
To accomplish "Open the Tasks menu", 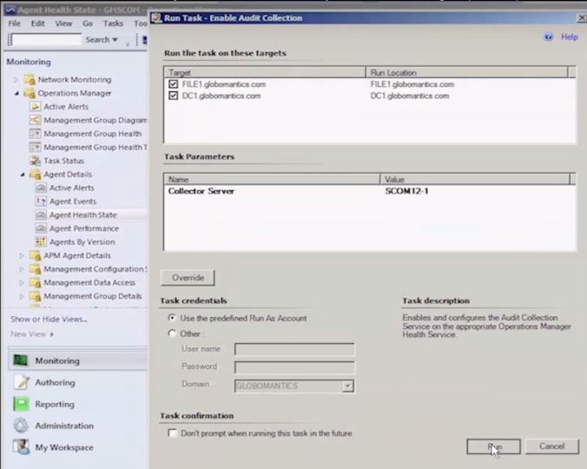I will click(x=113, y=23).
